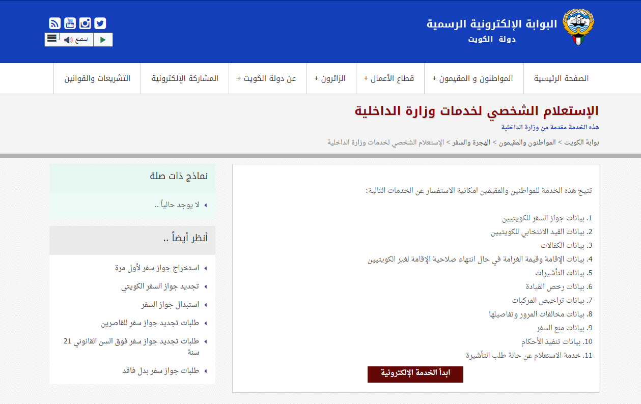Open the RSS feed icon
Screen dimensions: 641x404
(x=55, y=23)
